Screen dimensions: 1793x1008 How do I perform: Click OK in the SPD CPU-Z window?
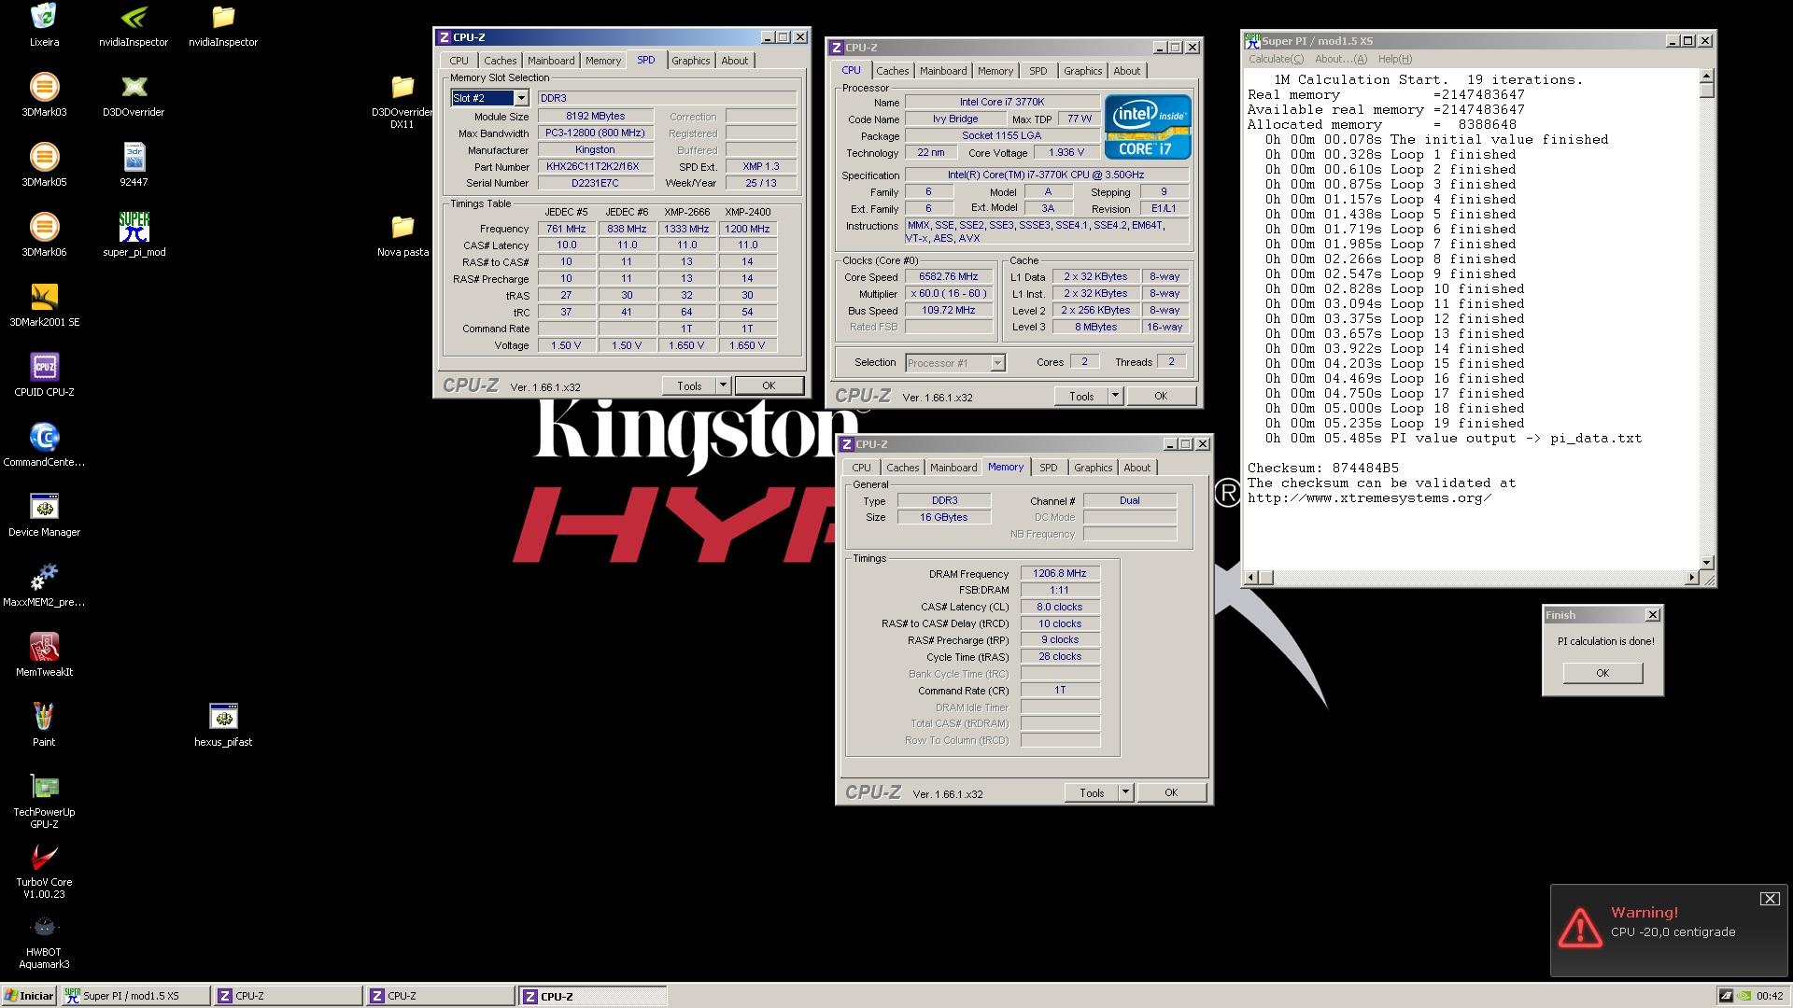pyautogui.click(x=769, y=385)
